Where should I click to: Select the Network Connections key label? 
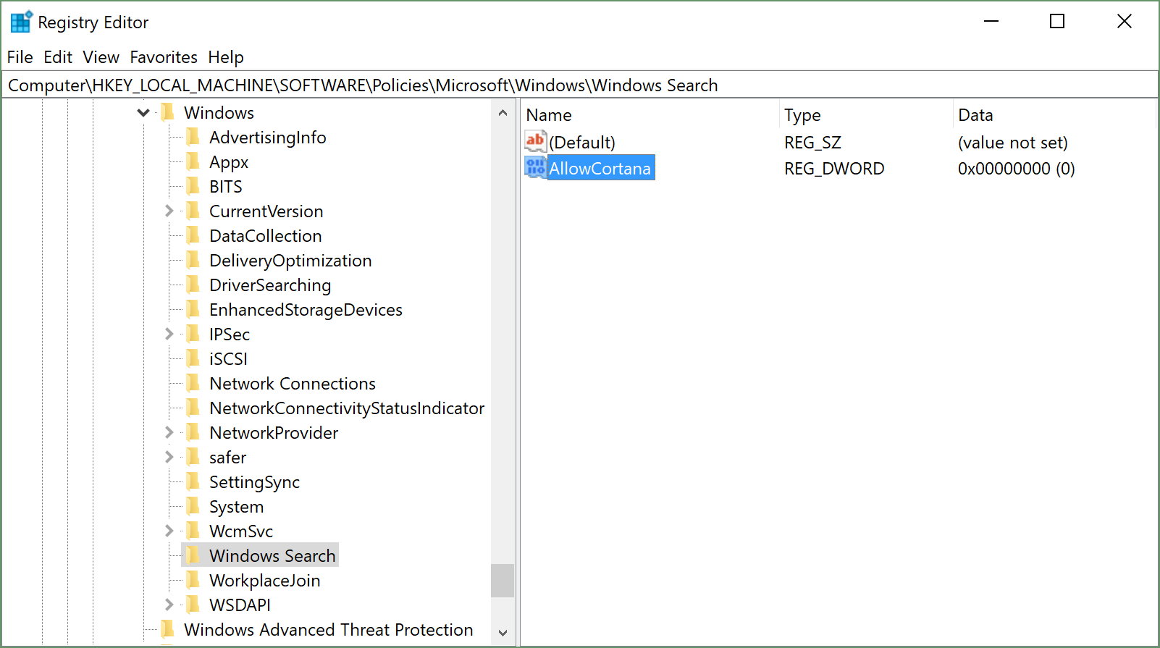pyautogui.click(x=293, y=383)
